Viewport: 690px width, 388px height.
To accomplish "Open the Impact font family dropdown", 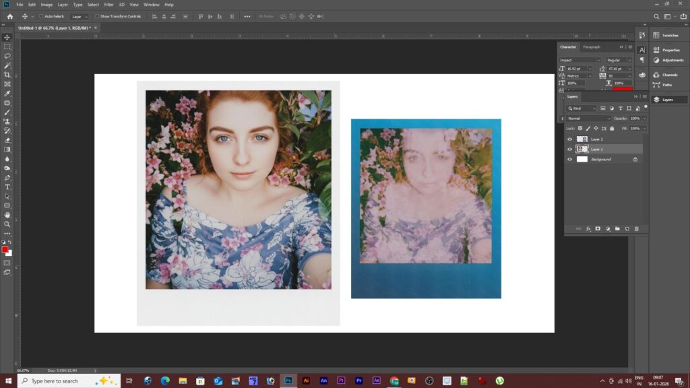I will [x=579, y=60].
